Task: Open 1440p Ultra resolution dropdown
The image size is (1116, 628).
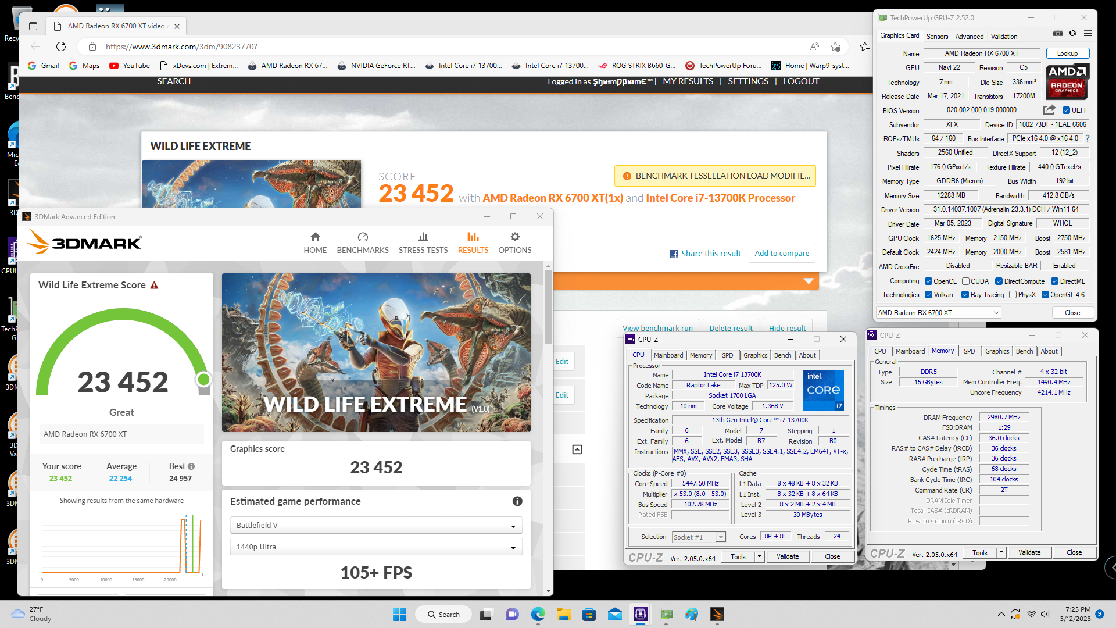Action: click(x=376, y=547)
